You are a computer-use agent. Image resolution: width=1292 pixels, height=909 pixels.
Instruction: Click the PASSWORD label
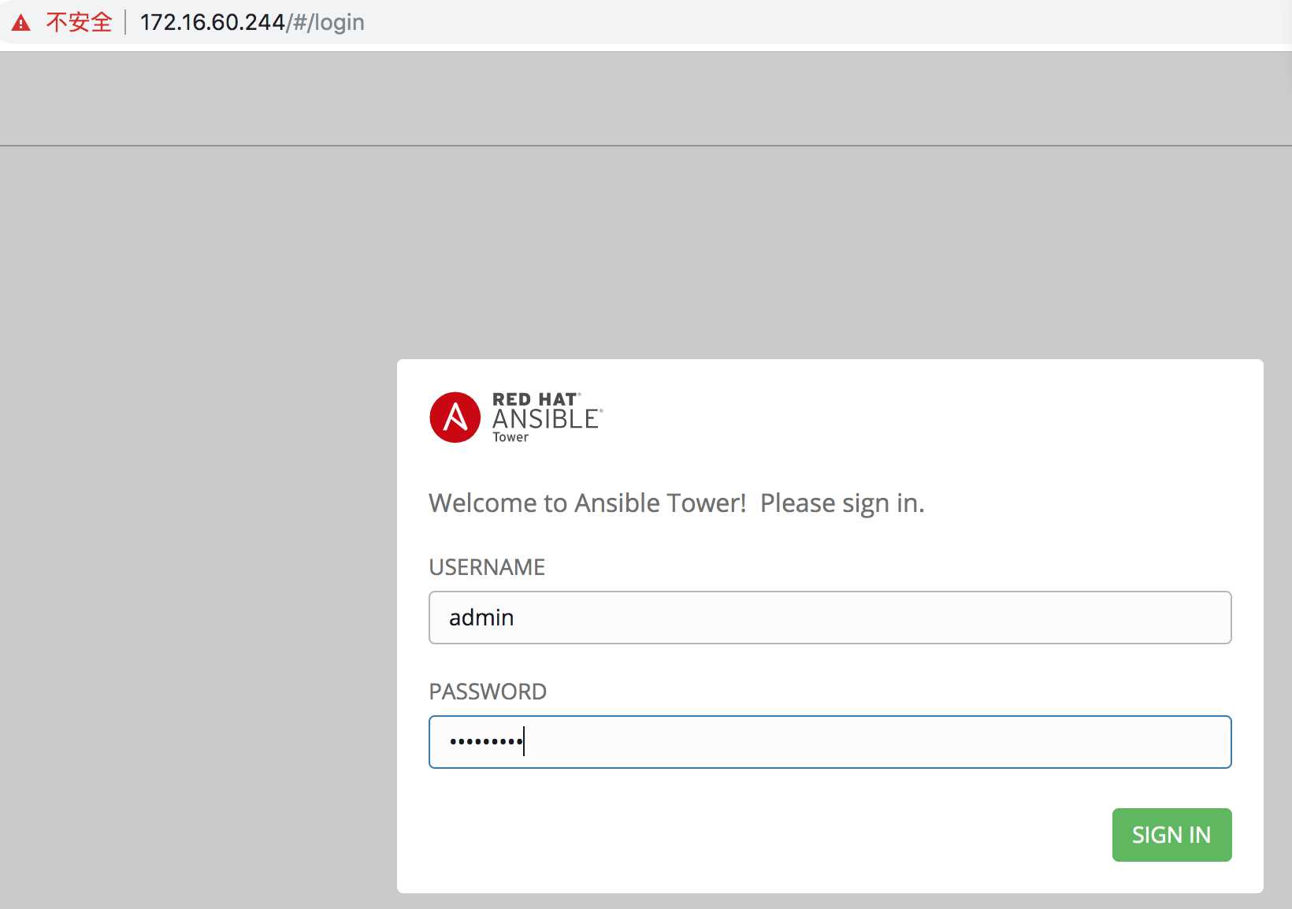click(x=488, y=692)
